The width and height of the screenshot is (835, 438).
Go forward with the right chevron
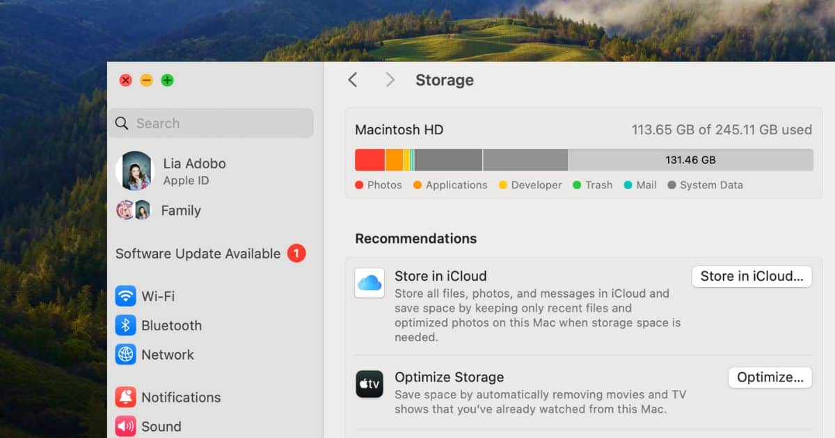pyautogui.click(x=390, y=80)
